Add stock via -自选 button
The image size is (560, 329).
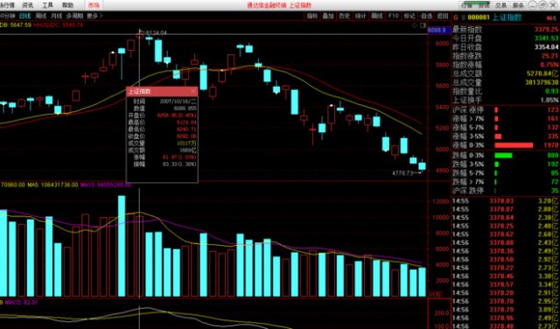tap(426, 16)
